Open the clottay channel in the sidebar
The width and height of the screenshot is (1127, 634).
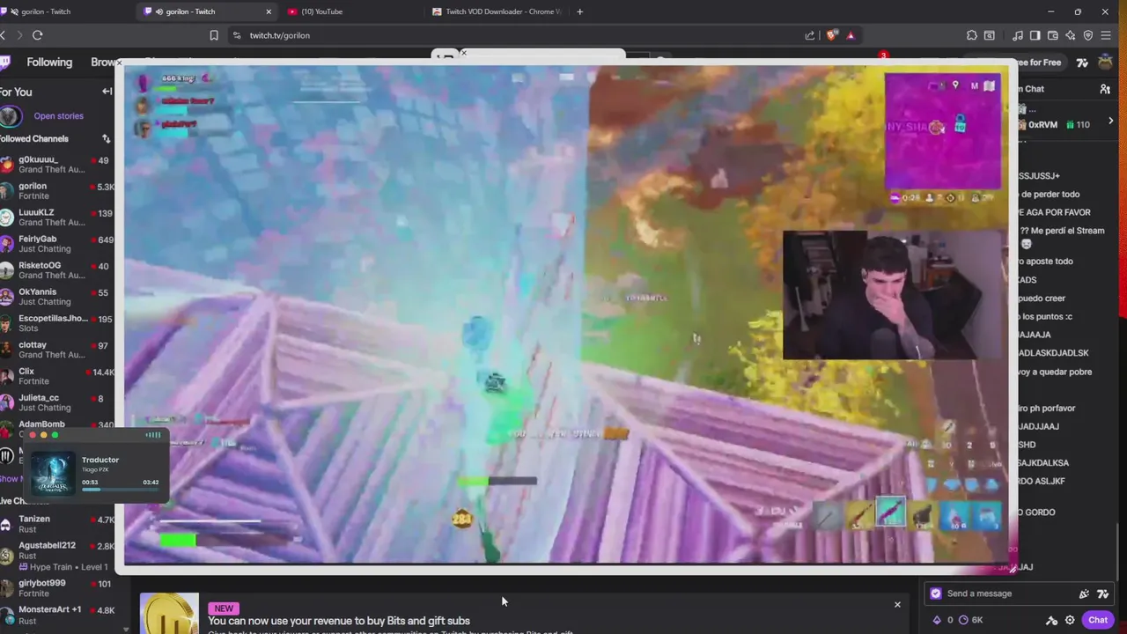pyautogui.click(x=56, y=350)
